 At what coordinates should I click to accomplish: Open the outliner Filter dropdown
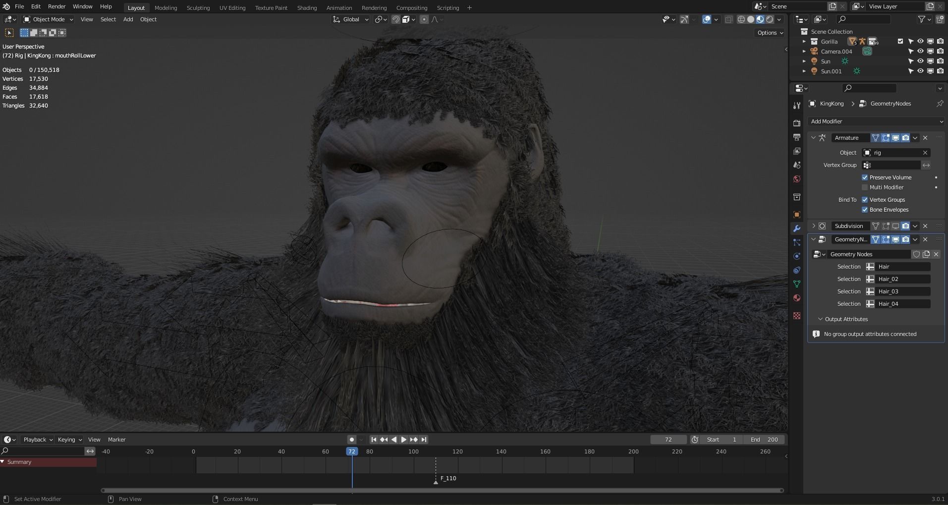[x=925, y=19]
